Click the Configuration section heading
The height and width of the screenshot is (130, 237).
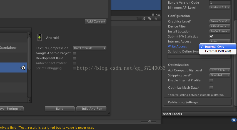coord(179,16)
